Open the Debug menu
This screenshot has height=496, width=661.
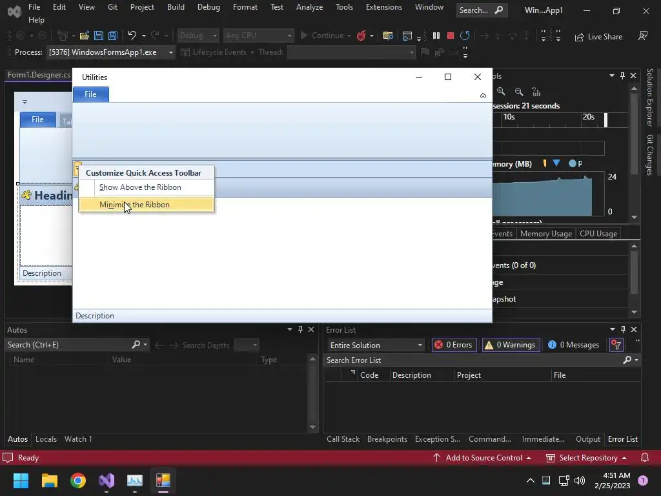pos(208,7)
